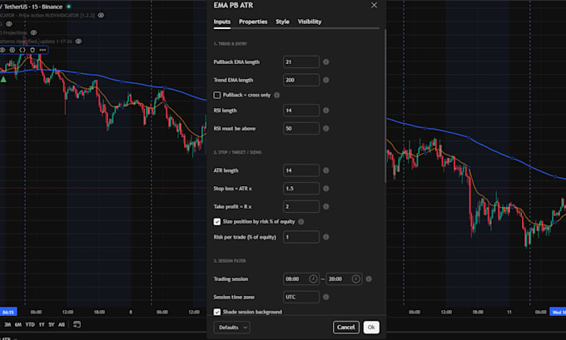Show info tooltip for RSI must be above
566x340 pixels.
[x=326, y=128]
